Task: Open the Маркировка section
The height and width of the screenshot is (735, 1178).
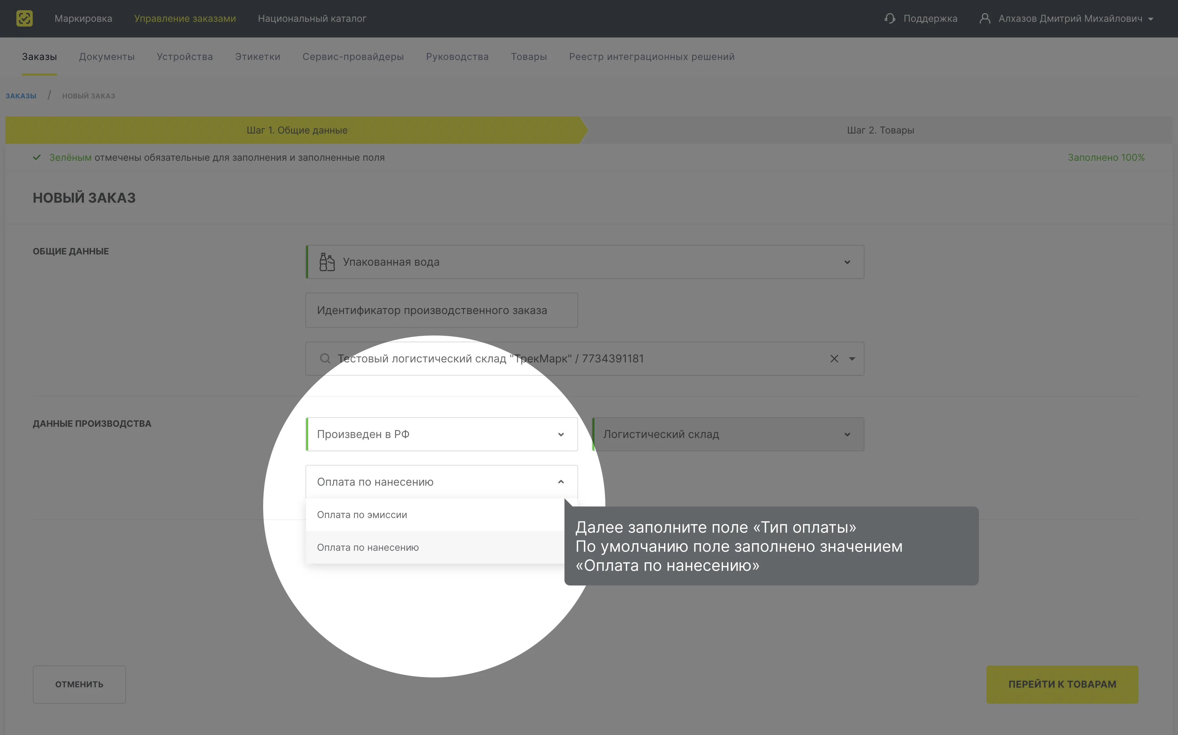Action: pos(83,18)
